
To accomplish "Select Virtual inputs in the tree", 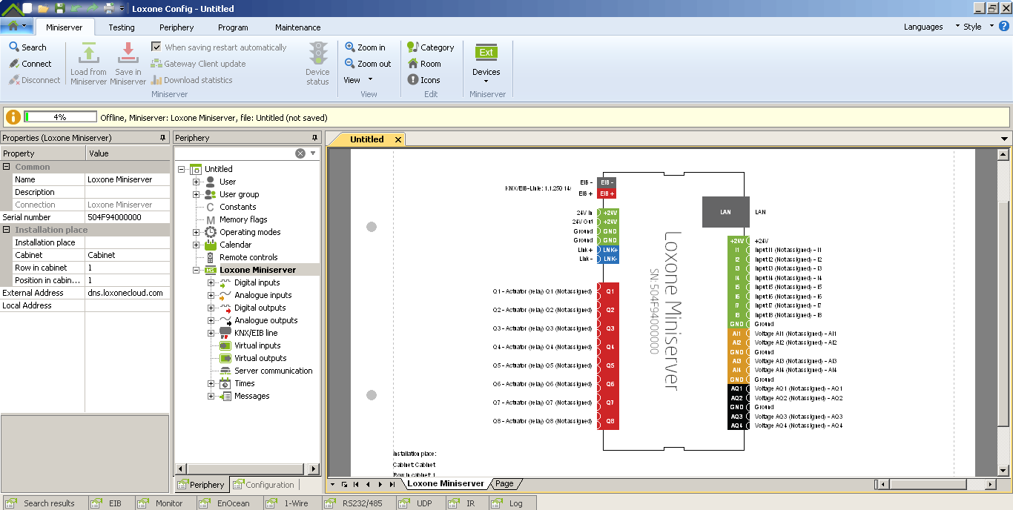I will (x=257, y=345).
